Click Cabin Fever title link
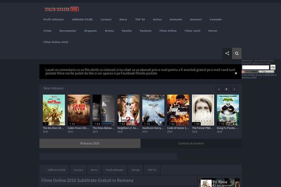The height and width of the screenshot is (187, 281). (x=78, y=128)
